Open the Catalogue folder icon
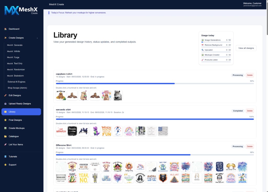Viewport: 268px width, 192px height. click(x=5, y=136)
